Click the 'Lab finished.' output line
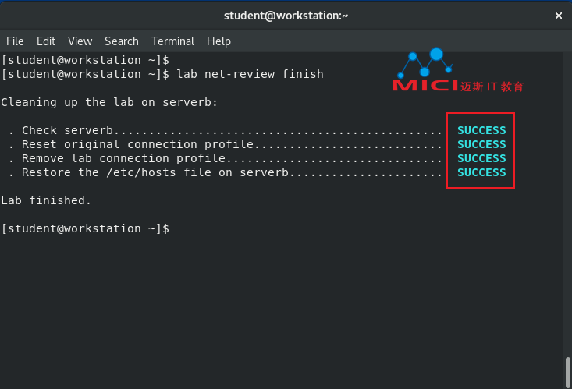The width and height of the screenshot is (572, 389). coord(46,200)
